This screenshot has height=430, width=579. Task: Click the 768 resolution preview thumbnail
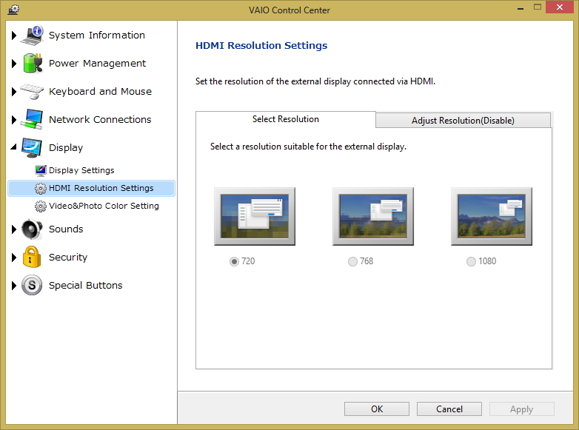[x=373, y=216]
